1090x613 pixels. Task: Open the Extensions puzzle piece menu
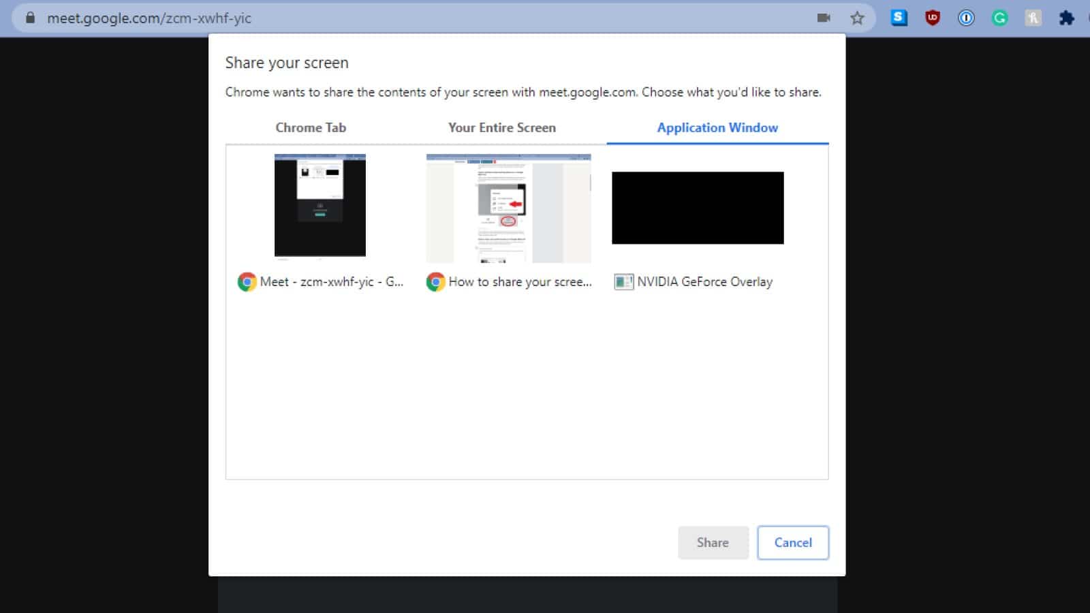tap(1066, 18)
